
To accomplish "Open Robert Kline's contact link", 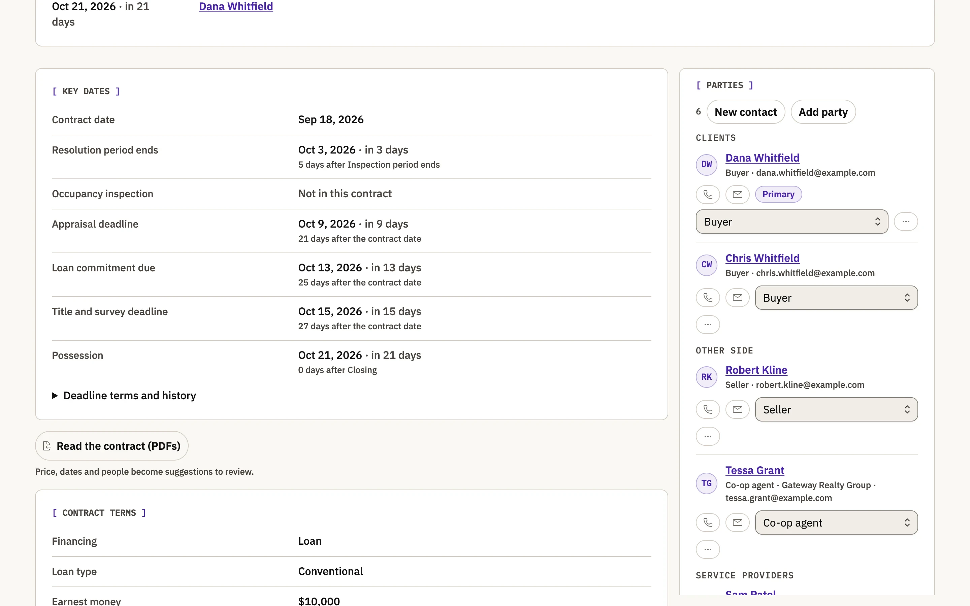I will (756, 370).
